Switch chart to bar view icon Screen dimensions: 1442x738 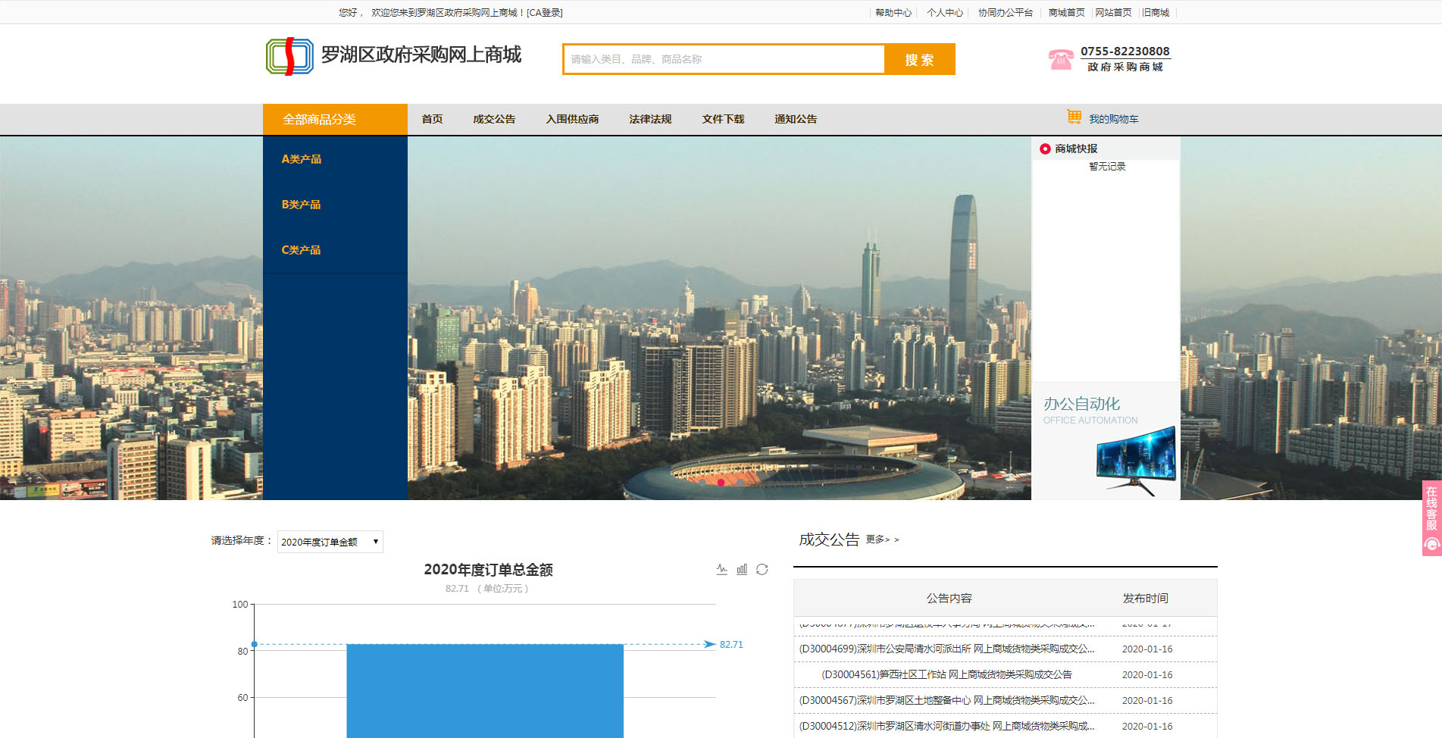pos(742,570)
